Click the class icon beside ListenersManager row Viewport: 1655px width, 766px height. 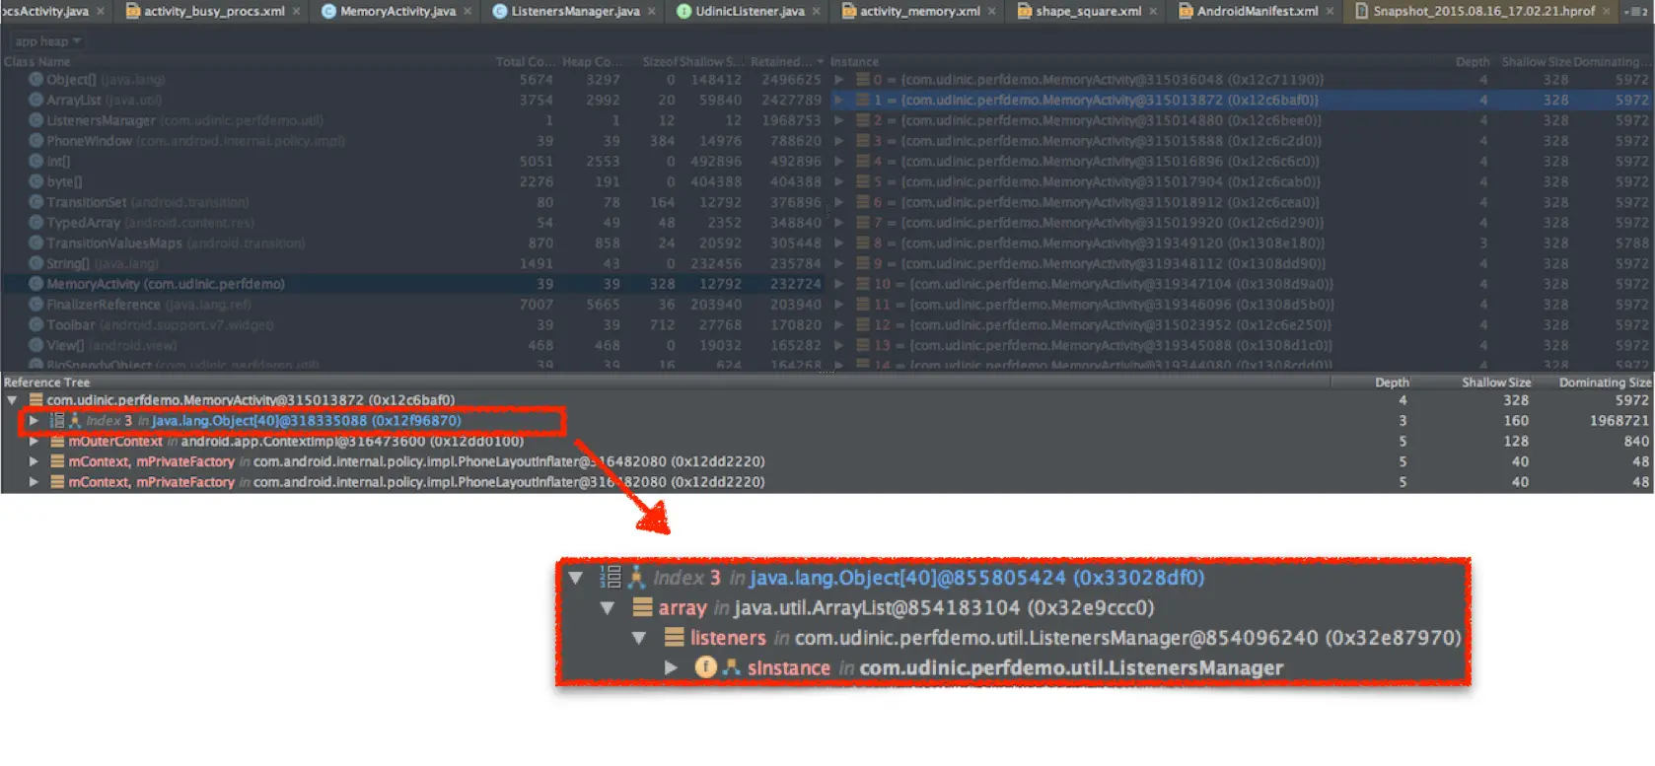[36, 120]
